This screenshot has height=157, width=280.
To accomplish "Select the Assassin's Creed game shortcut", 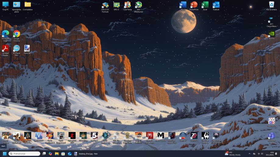I will [27, 138].
